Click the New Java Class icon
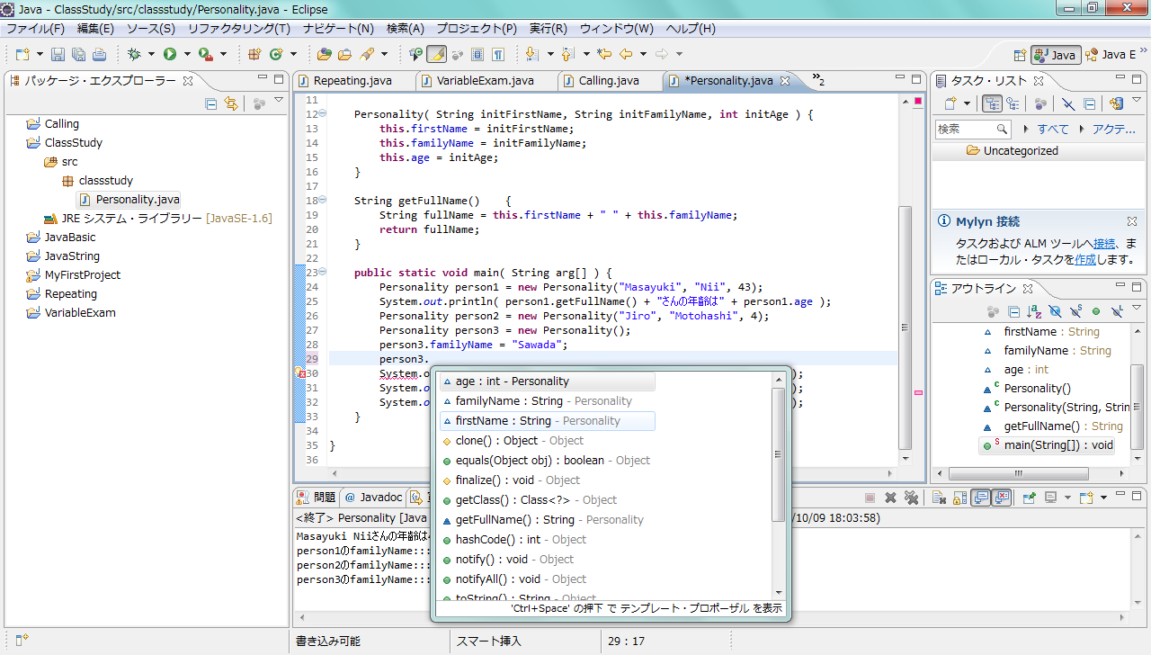This screenshot has height=655, width=1151. 276,54
